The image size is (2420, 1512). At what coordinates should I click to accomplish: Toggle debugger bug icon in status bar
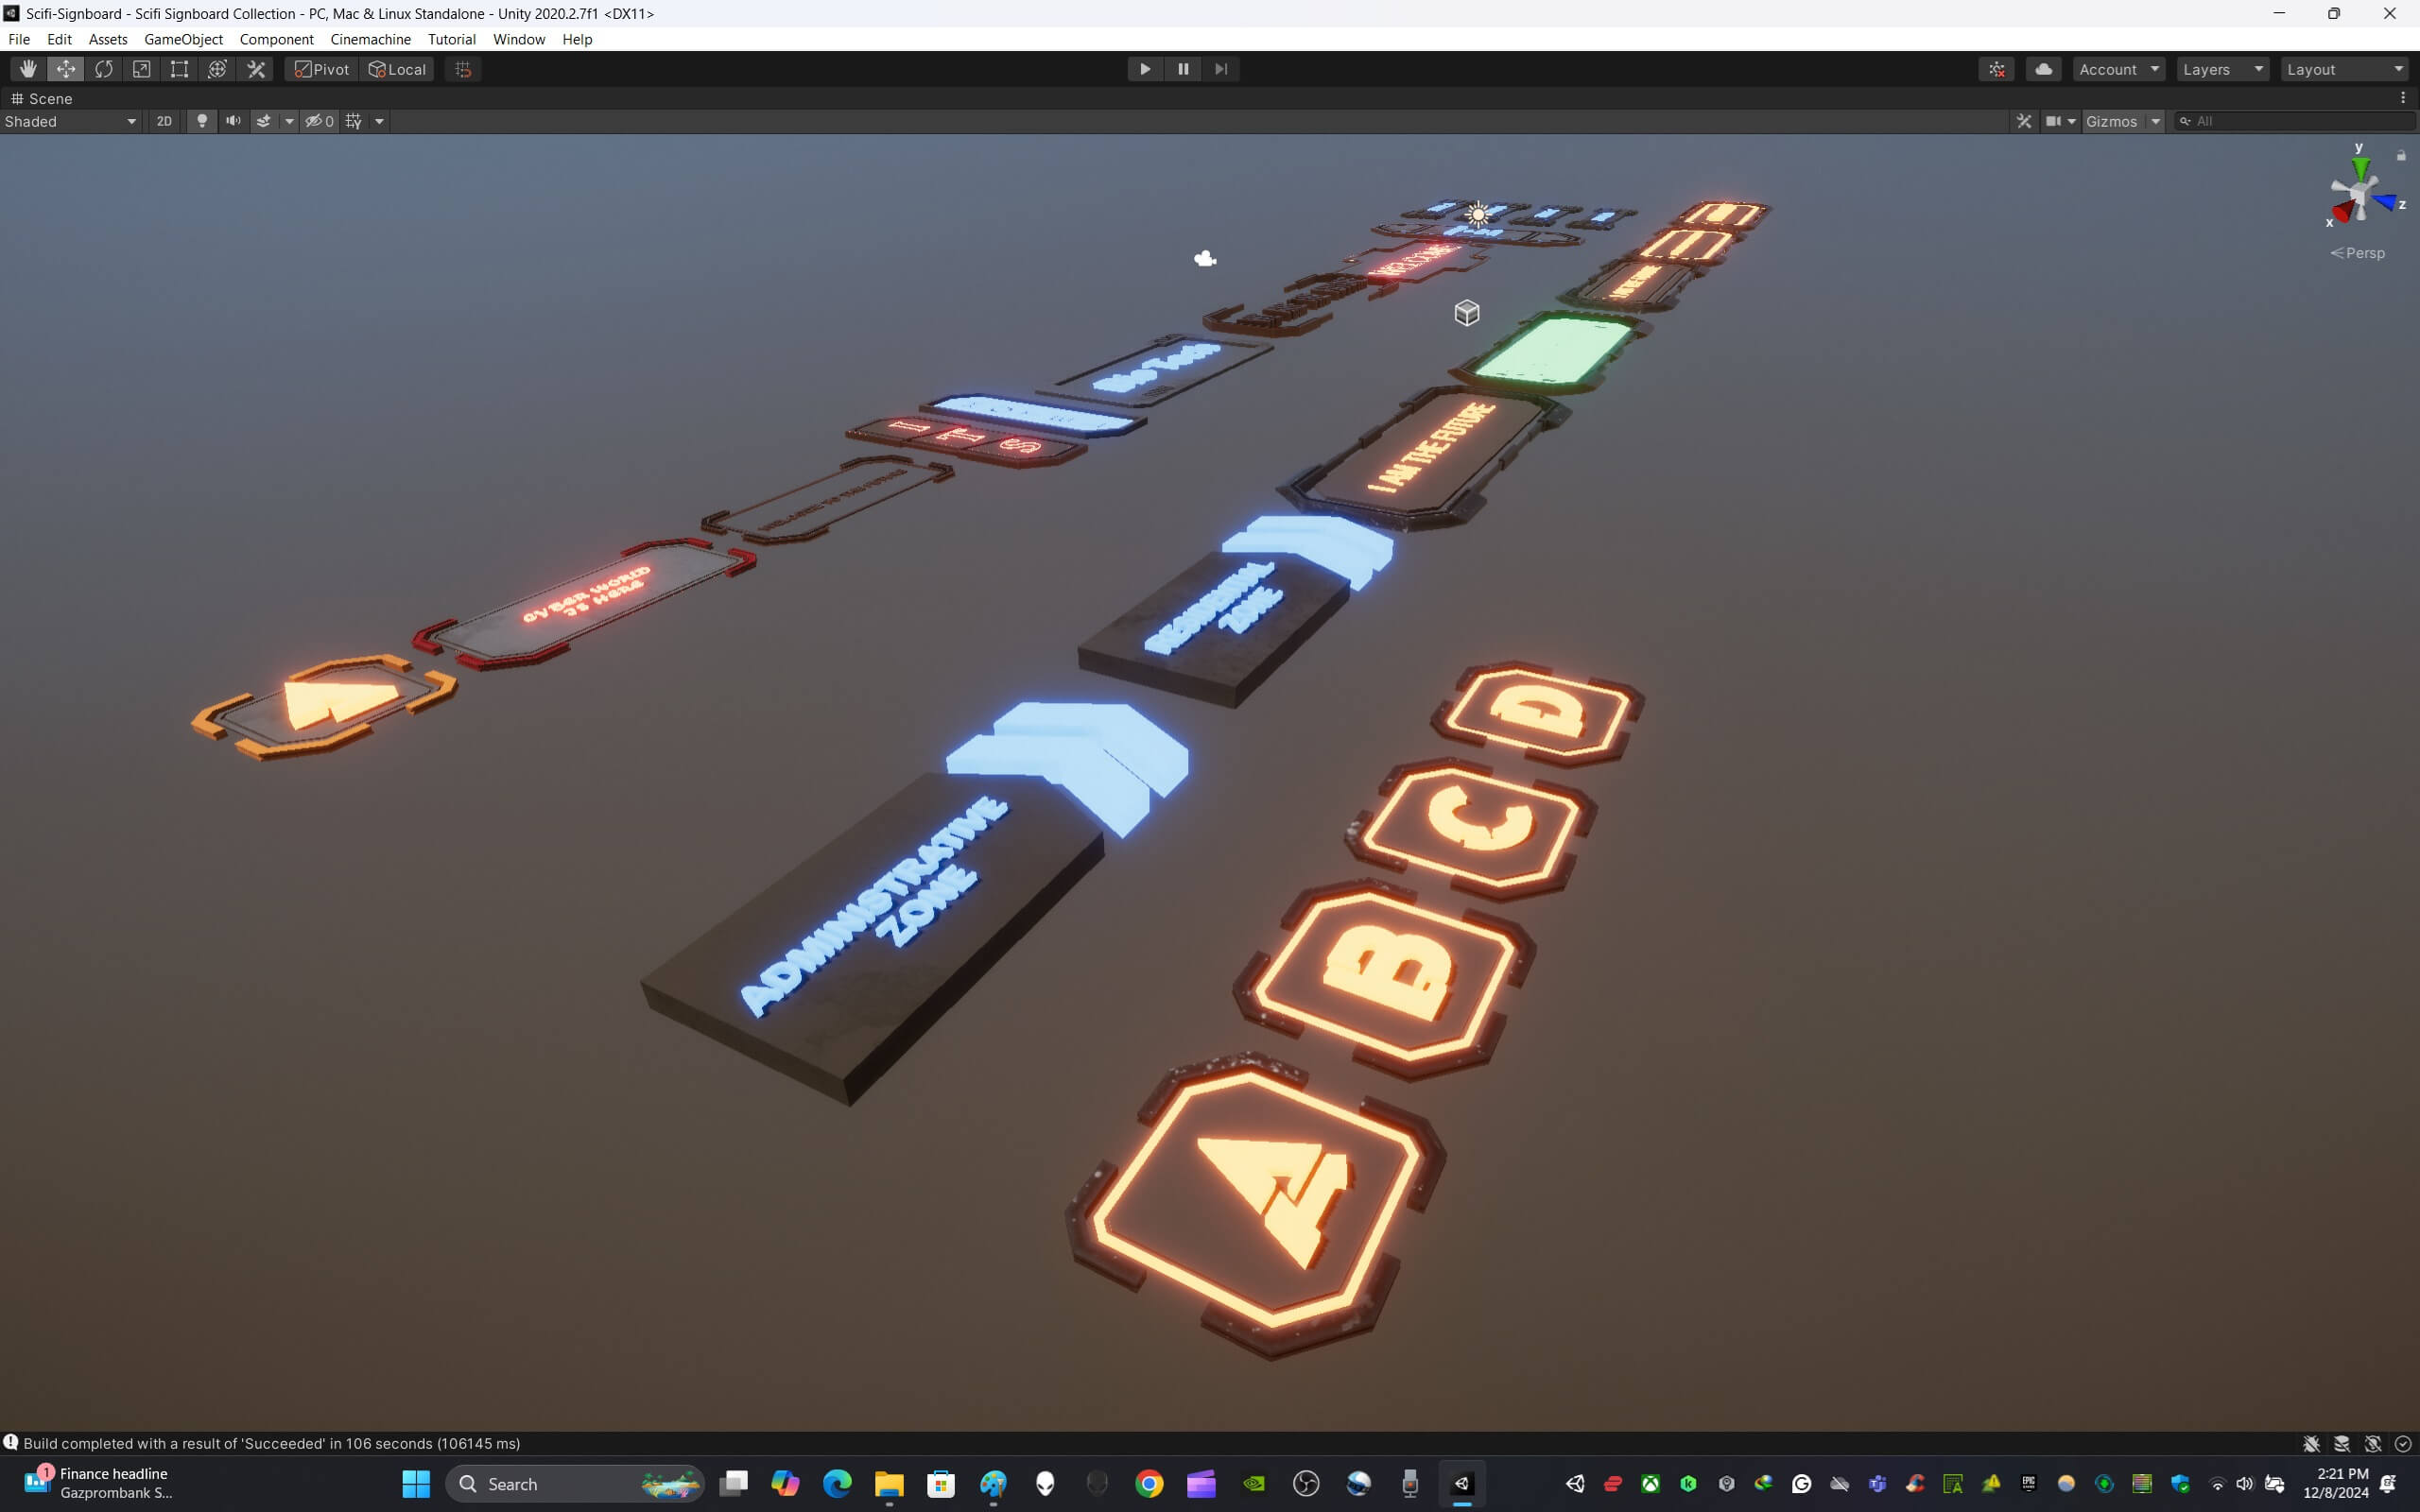pyautogui.click(x=2311, y=1444)
